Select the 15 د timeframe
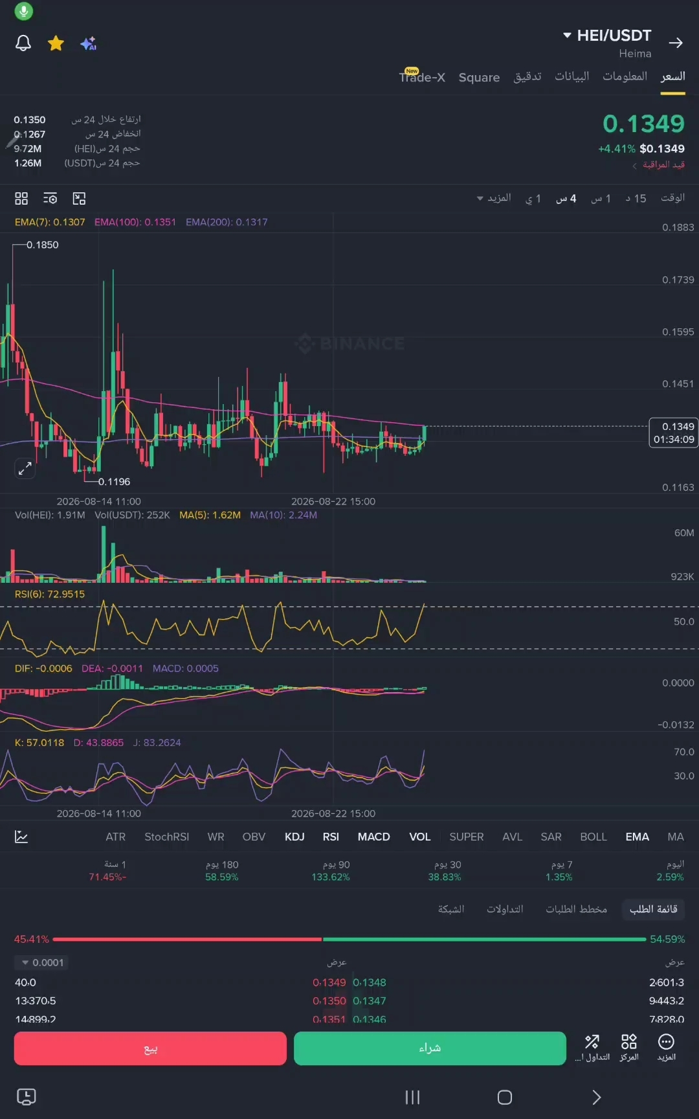 (636, 198)
